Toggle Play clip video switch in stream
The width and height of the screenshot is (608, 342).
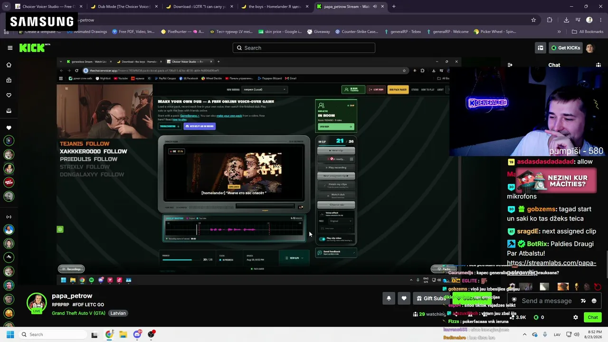[322, 239]
